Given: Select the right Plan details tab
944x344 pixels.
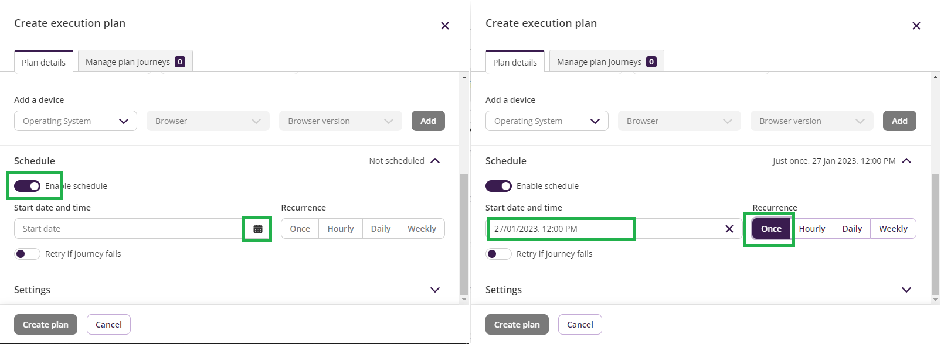Looking at the screenshot, I should (x=515, y=61).
